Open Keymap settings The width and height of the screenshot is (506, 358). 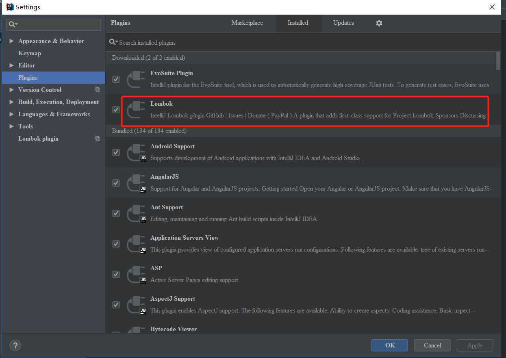point(30,53)
